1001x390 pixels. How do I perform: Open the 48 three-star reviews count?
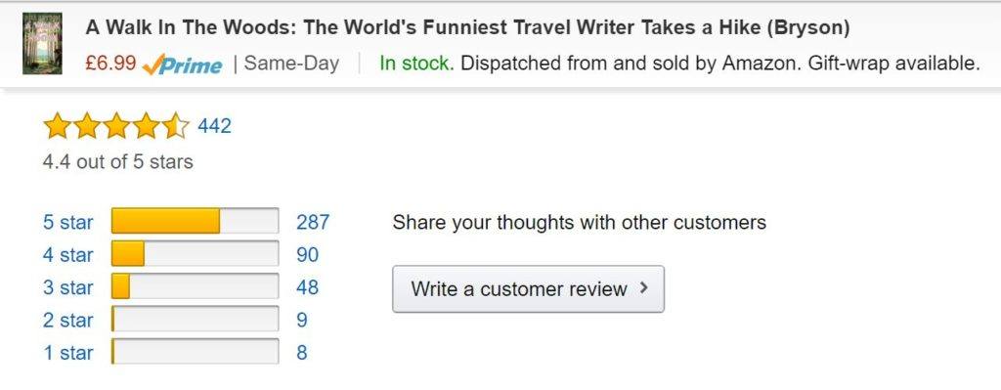[x=307, y=287]
